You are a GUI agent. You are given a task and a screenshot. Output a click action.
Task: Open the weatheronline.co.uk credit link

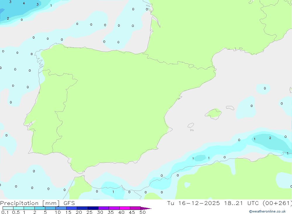(267, 211)
